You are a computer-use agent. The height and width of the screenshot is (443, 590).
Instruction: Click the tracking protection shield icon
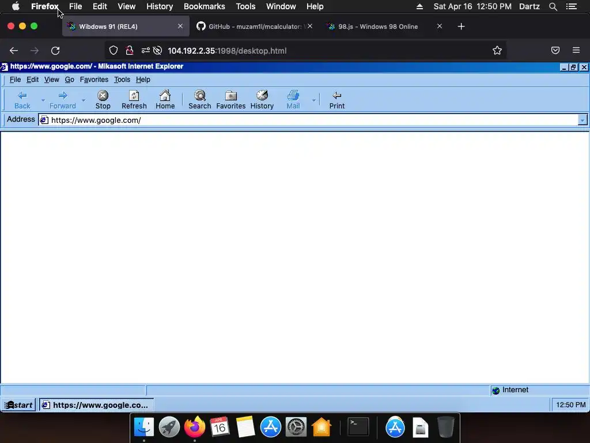point(114,51)
